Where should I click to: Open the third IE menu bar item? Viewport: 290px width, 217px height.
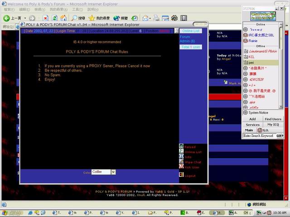click(40, 9)
